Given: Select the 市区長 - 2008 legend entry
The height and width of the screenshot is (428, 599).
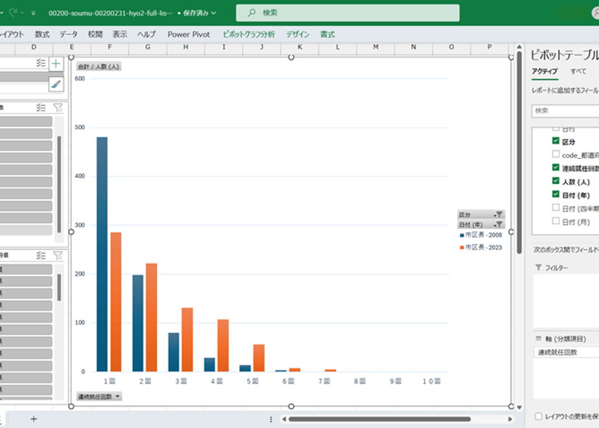Looking at the screenshot, I should coord(481,235).
